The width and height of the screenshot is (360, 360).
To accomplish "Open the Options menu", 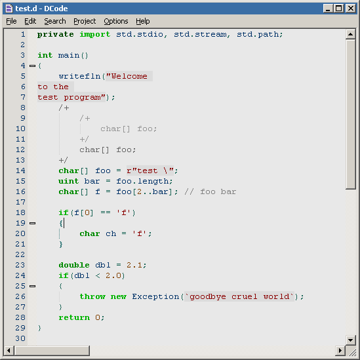I will point(116,21).
